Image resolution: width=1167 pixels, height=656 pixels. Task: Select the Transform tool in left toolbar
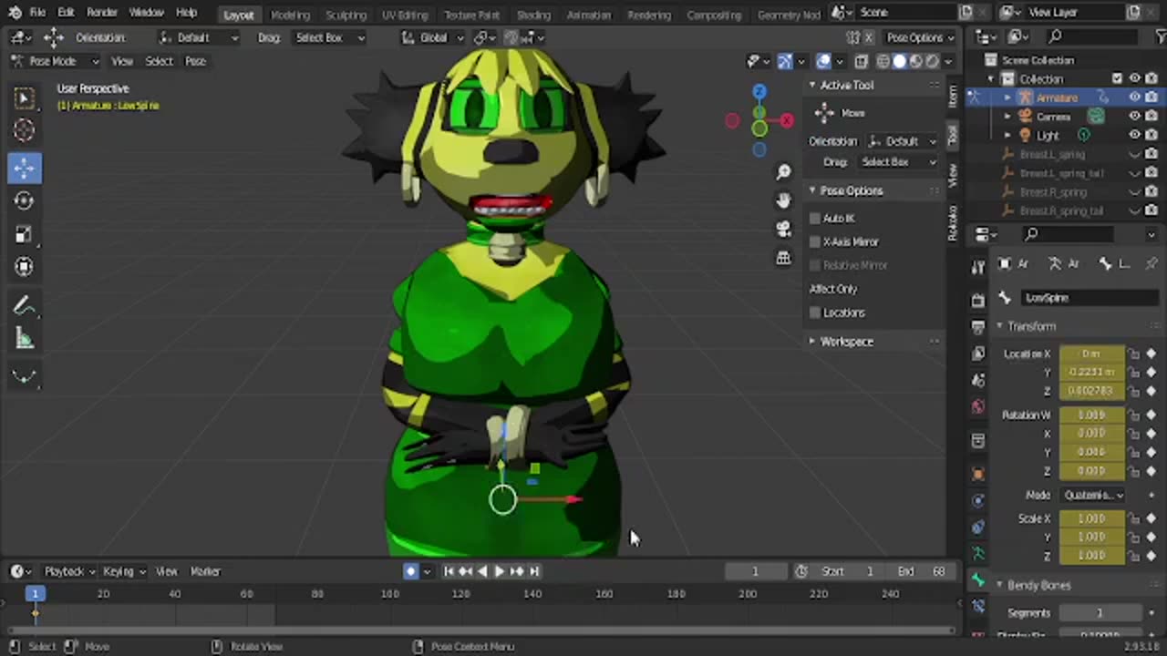(x=25, y=267)
